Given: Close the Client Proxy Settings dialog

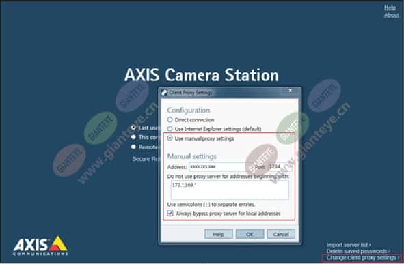Looking at the screenshot, I should pyautogui.click(x=291, y=91).
